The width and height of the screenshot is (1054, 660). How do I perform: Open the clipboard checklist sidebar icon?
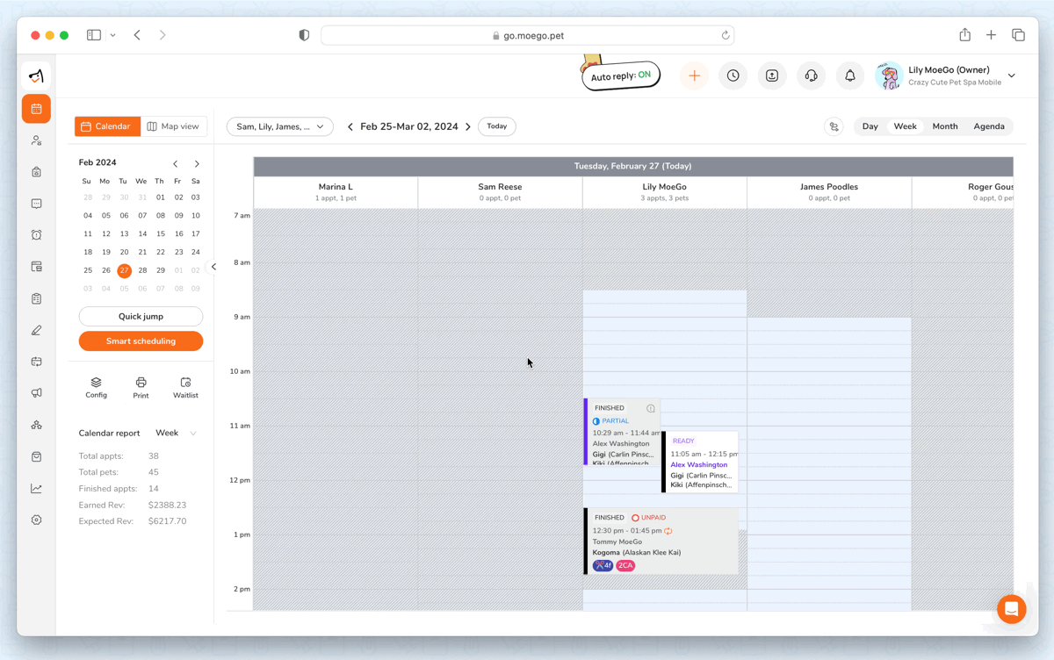coord(36,298)
